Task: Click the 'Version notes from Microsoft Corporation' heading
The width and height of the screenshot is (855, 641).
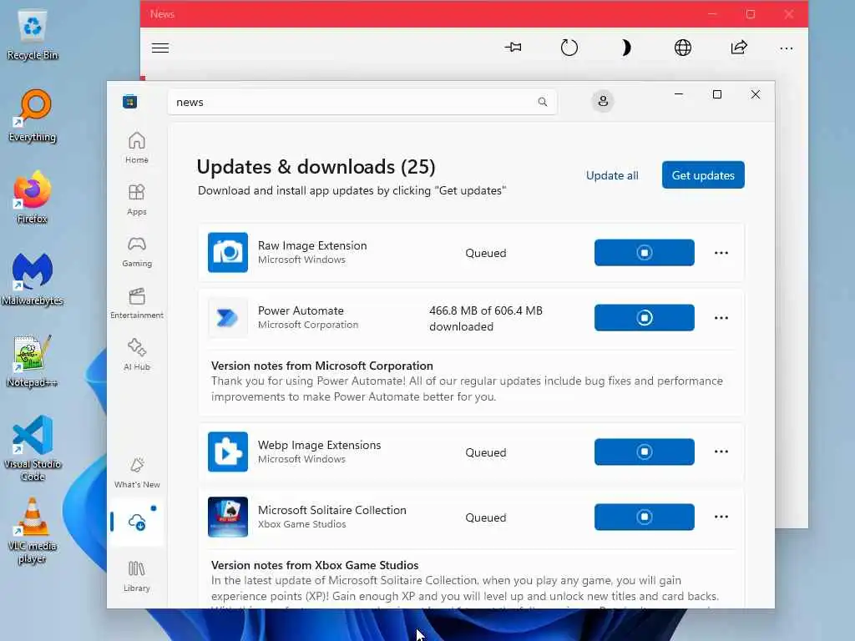Action: pos(322,366)
